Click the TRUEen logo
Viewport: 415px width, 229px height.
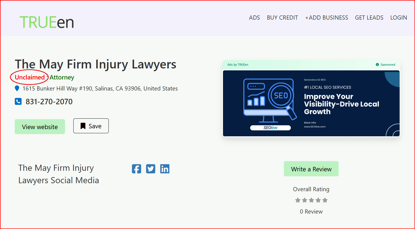point(46,22)
